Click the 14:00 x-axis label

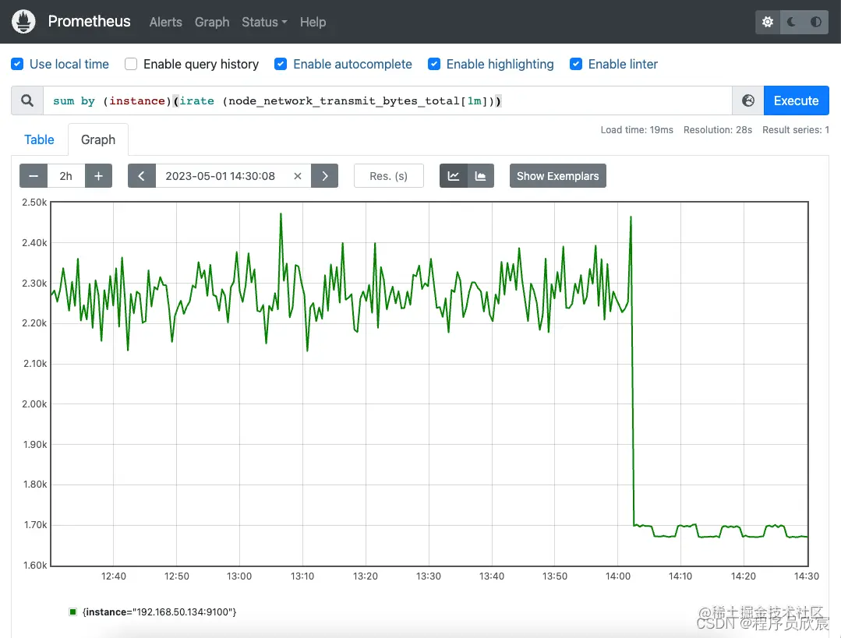coord(618,576)
